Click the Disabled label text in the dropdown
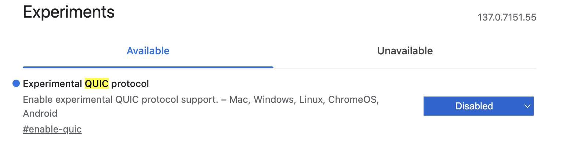588x149 pixels. click(474, 106)
